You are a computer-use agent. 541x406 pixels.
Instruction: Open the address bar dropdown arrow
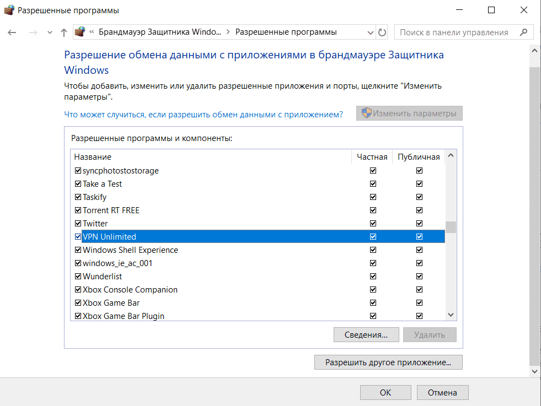(371, 32)
